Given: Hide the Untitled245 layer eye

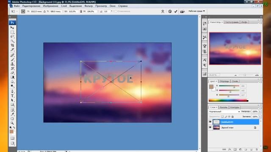Looking at the screenshot, I should click(x=210, y=122).
